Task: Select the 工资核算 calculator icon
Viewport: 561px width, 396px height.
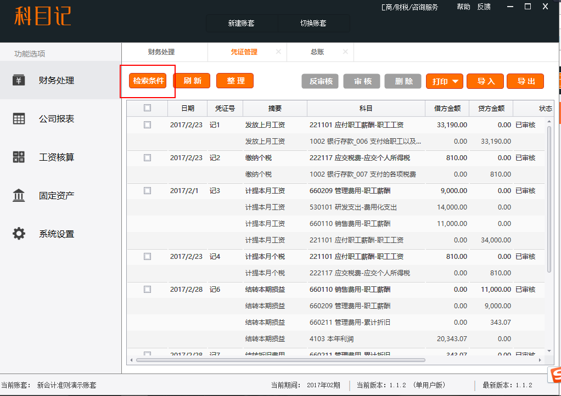Action: tap(19, 157)
